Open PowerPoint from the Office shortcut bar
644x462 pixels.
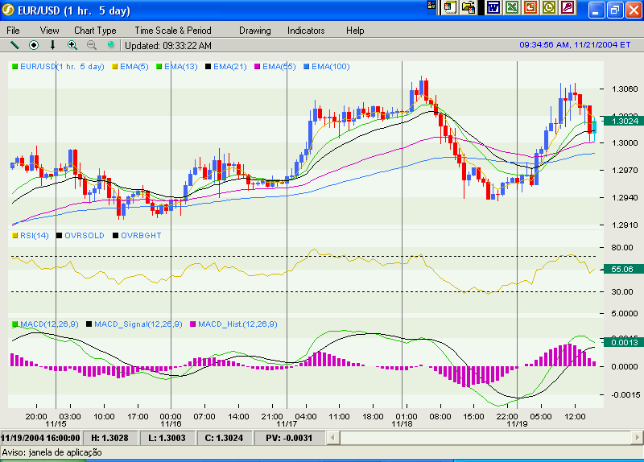point(530,7)
